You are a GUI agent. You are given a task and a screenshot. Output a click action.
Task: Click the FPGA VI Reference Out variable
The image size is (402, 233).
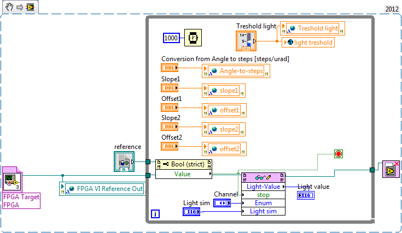tap(103, 189)
